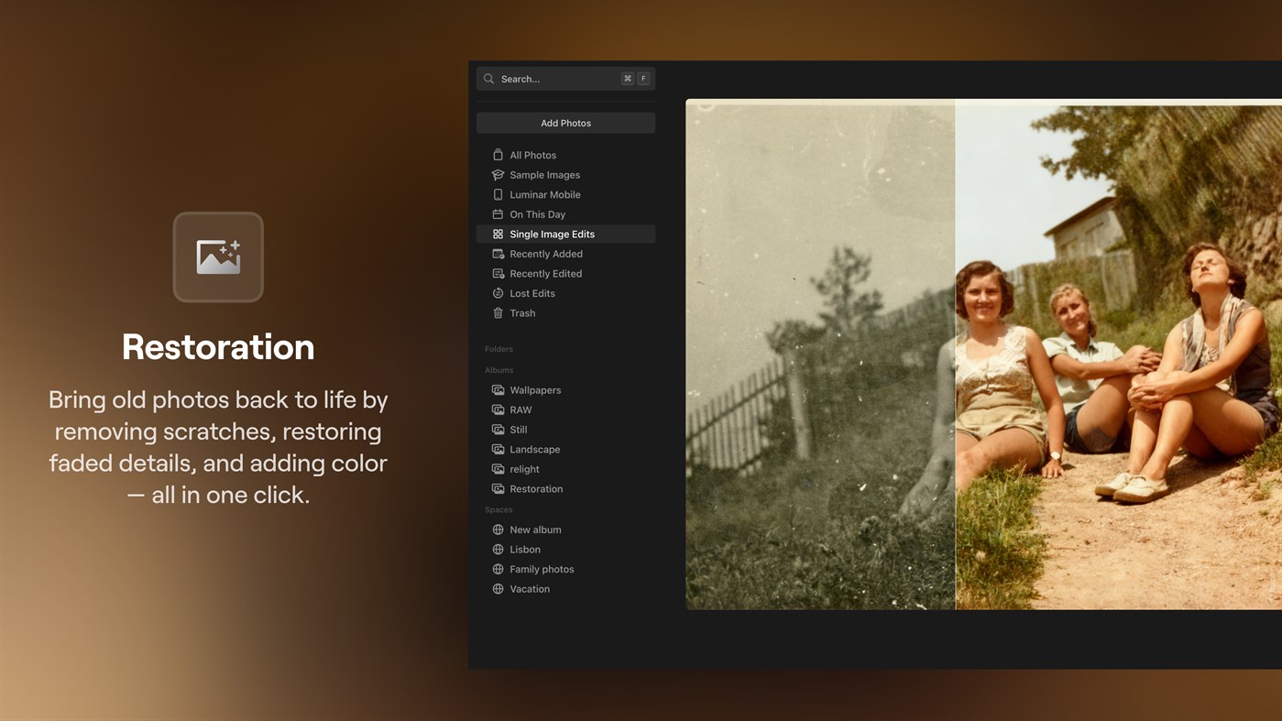Click the Lost Edits icon
The height and width of the screenshot is (721, 1282).
tap(498, 293)
